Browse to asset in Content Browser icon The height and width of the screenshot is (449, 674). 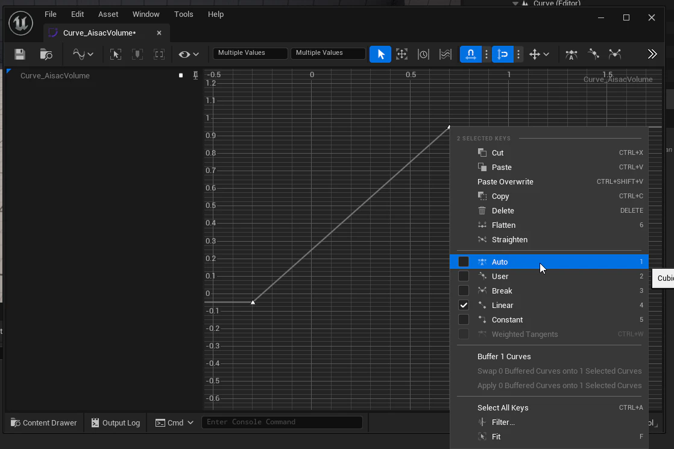pos(46,54)
